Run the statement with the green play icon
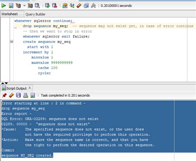Screen dimensions: 196x161 pyautogui.click(x=4, y=6)
